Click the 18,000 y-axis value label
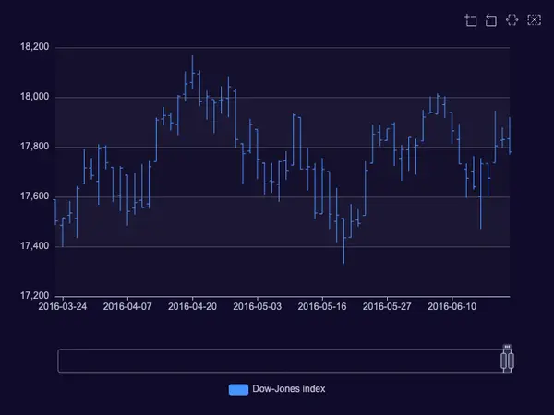Image resolution: width=554 pixels, height=415 pixels. tap(35, 96)
